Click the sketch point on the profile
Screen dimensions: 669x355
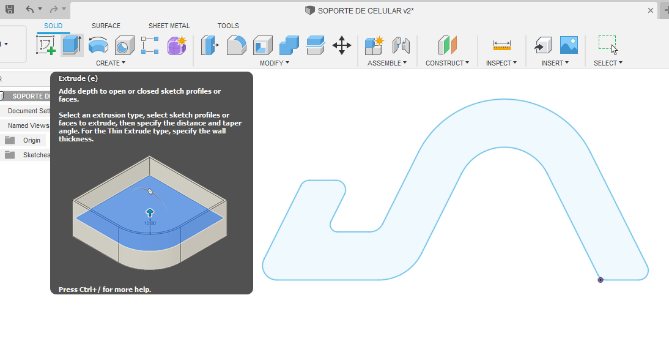pyautogui.click(x=601, y=280)
